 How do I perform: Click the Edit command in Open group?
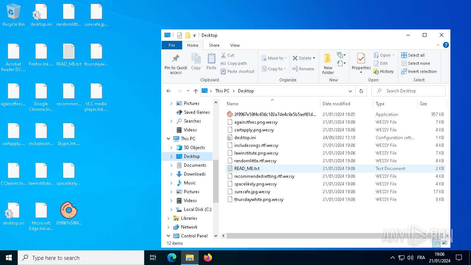tap(380, 63)
